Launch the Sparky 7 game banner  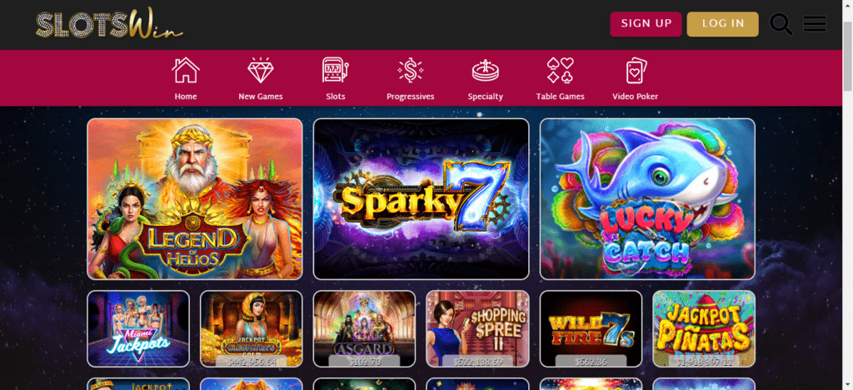pyautogui.click(x=421, y=199)
